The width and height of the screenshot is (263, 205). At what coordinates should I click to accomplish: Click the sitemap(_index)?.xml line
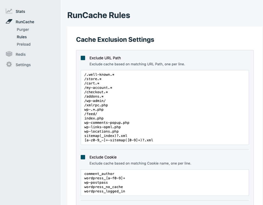pos(106,136)
